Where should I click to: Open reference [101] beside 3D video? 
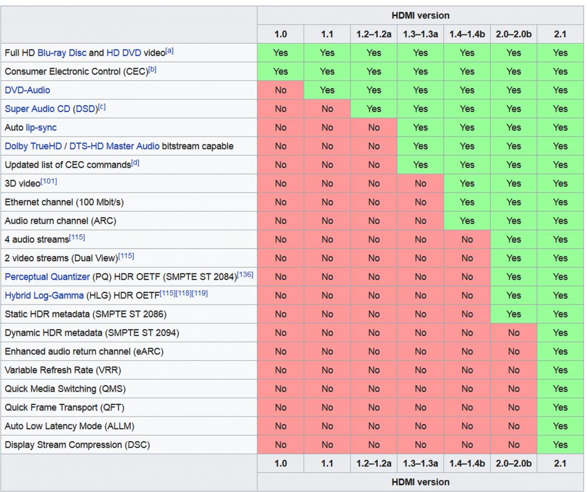49,181
